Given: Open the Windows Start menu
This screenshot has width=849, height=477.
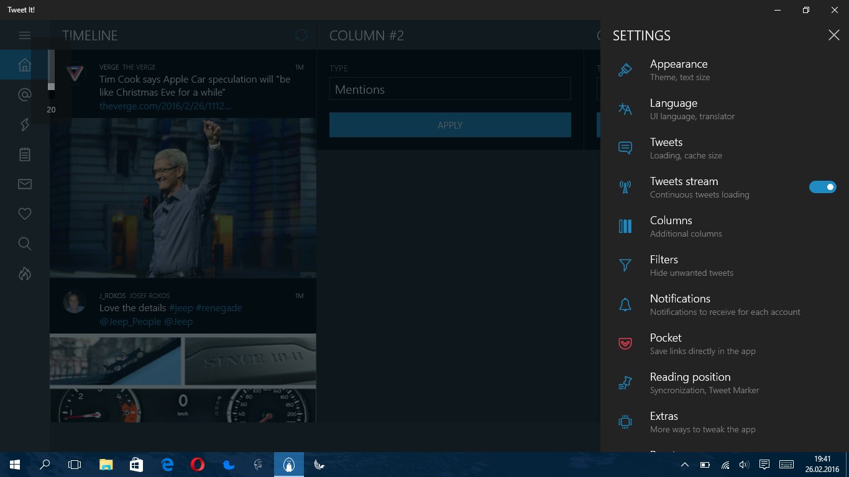Looking at the screenshot, I should pos(15,465).
